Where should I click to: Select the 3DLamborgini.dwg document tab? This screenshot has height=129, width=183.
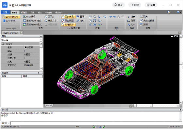(x=10, y=33)
